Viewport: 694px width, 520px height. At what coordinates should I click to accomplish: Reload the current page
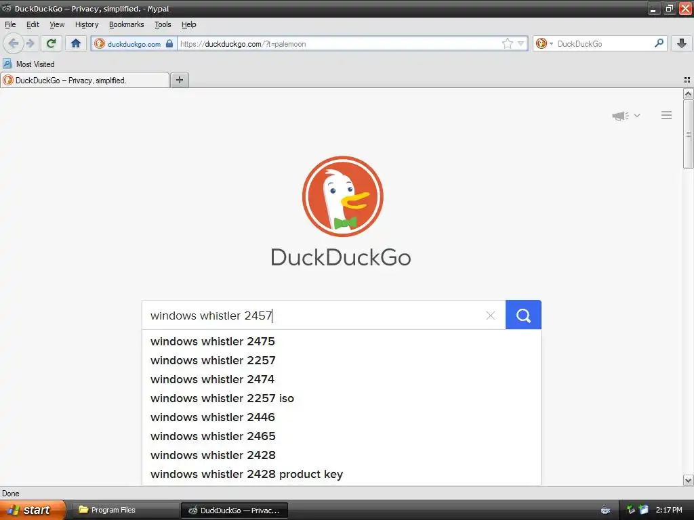[x=51, y=43]
